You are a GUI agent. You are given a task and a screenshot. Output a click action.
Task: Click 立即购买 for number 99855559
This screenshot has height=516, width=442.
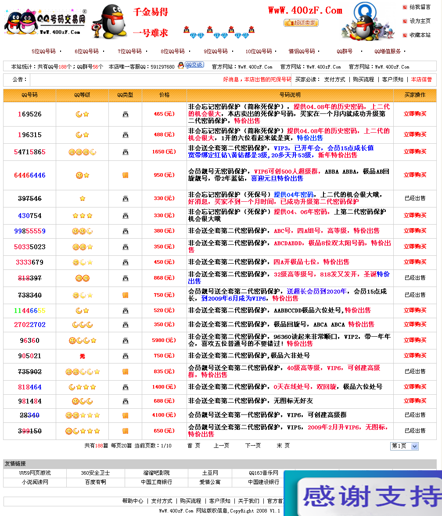[x=415, y=231]
